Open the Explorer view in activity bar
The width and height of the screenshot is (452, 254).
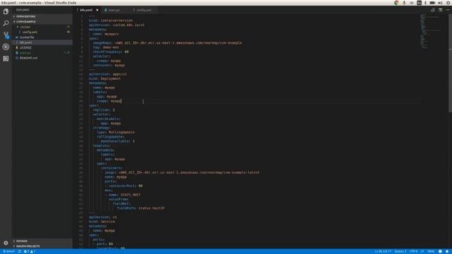[6, 11]
